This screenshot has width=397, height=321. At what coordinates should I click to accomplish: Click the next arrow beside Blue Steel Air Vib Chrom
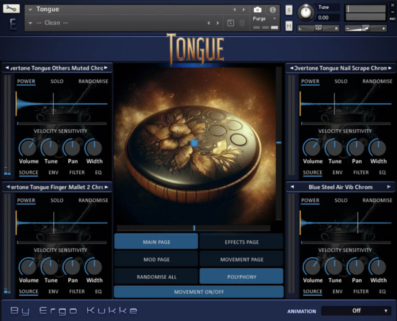389,187
